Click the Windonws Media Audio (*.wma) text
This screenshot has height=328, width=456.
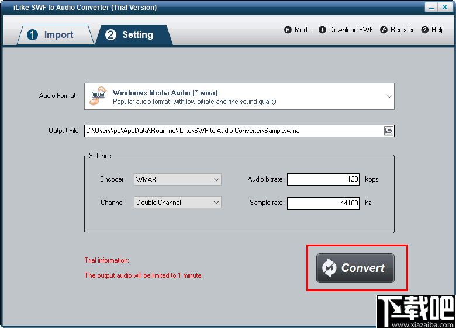point(165,93)
